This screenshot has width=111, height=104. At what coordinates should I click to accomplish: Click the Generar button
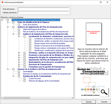pyautogui.click(x=89, y=102)
